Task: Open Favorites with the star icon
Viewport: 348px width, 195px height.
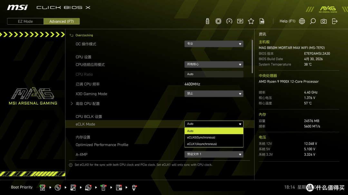Action: coord(251,21)
